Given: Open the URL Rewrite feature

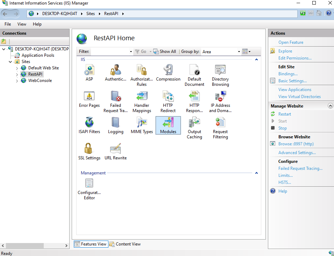Looking at the screenshot, I should point(115,152).
